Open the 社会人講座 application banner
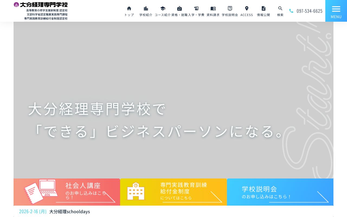347x217 pixels. tap(67, 192)
